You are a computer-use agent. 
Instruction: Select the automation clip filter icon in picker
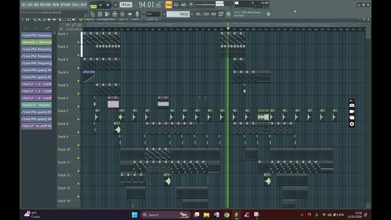47,28
